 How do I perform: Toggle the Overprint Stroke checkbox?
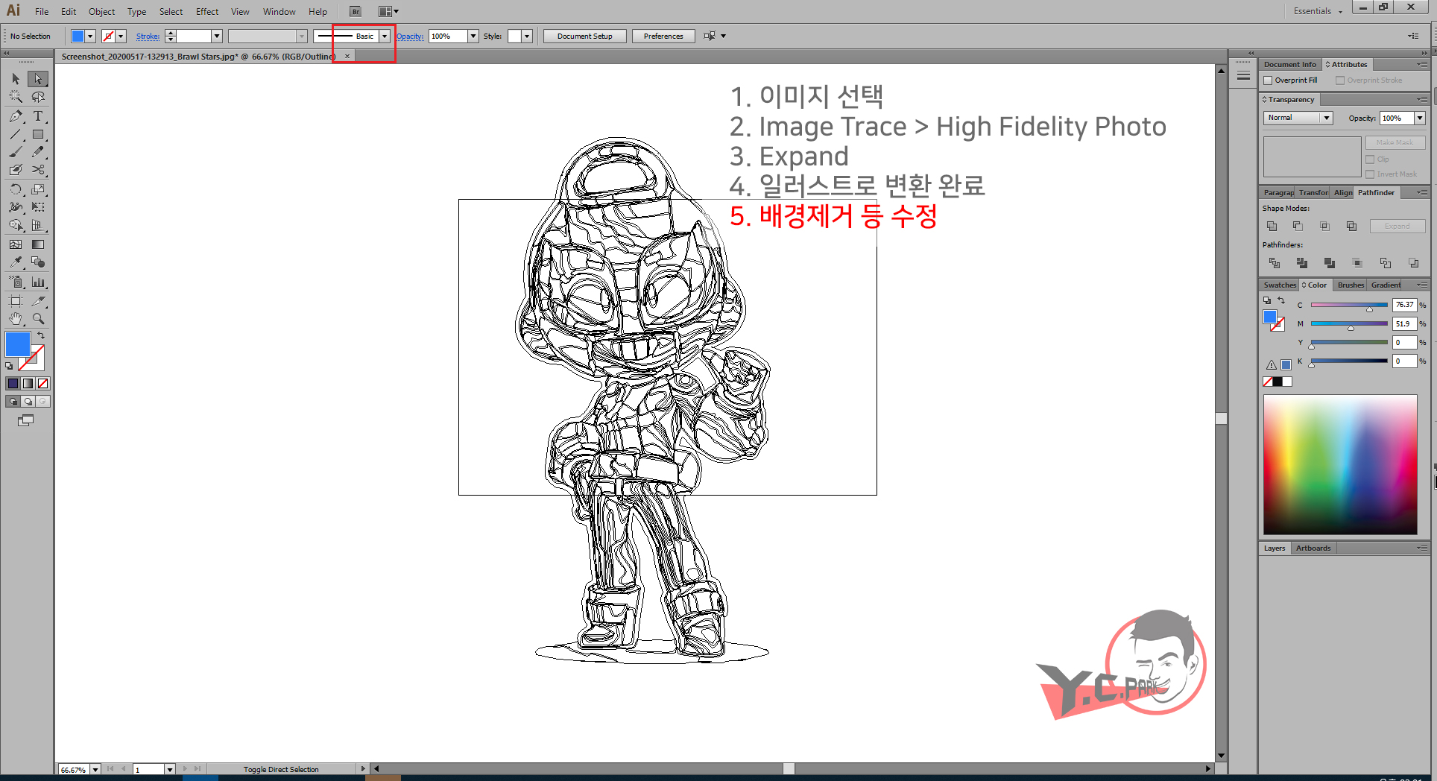click(1340, 80)
